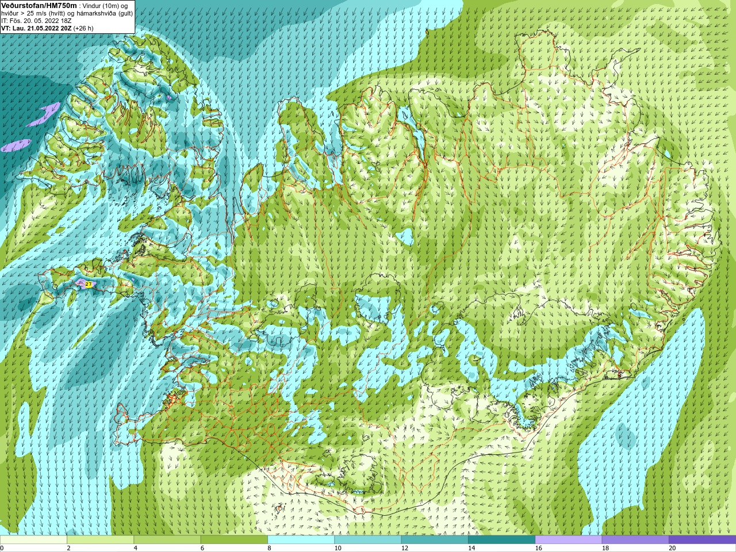Click the legend scale label 6

(x=202, y=548)
